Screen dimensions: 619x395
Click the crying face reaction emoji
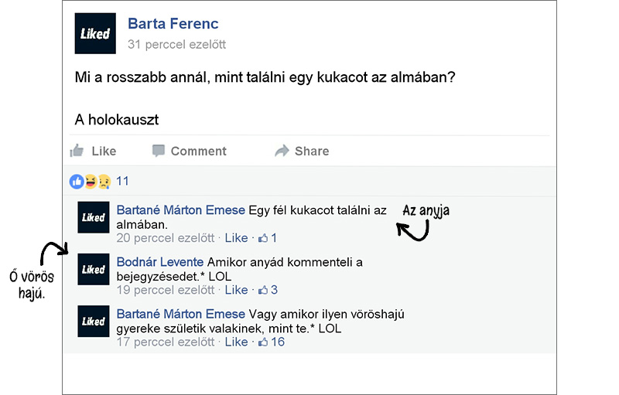pyautogui.click(x=104, y=182)
